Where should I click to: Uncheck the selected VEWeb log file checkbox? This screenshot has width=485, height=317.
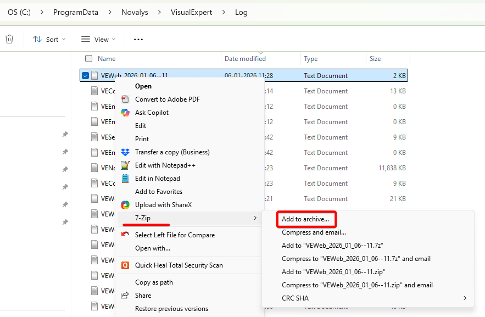85,75
